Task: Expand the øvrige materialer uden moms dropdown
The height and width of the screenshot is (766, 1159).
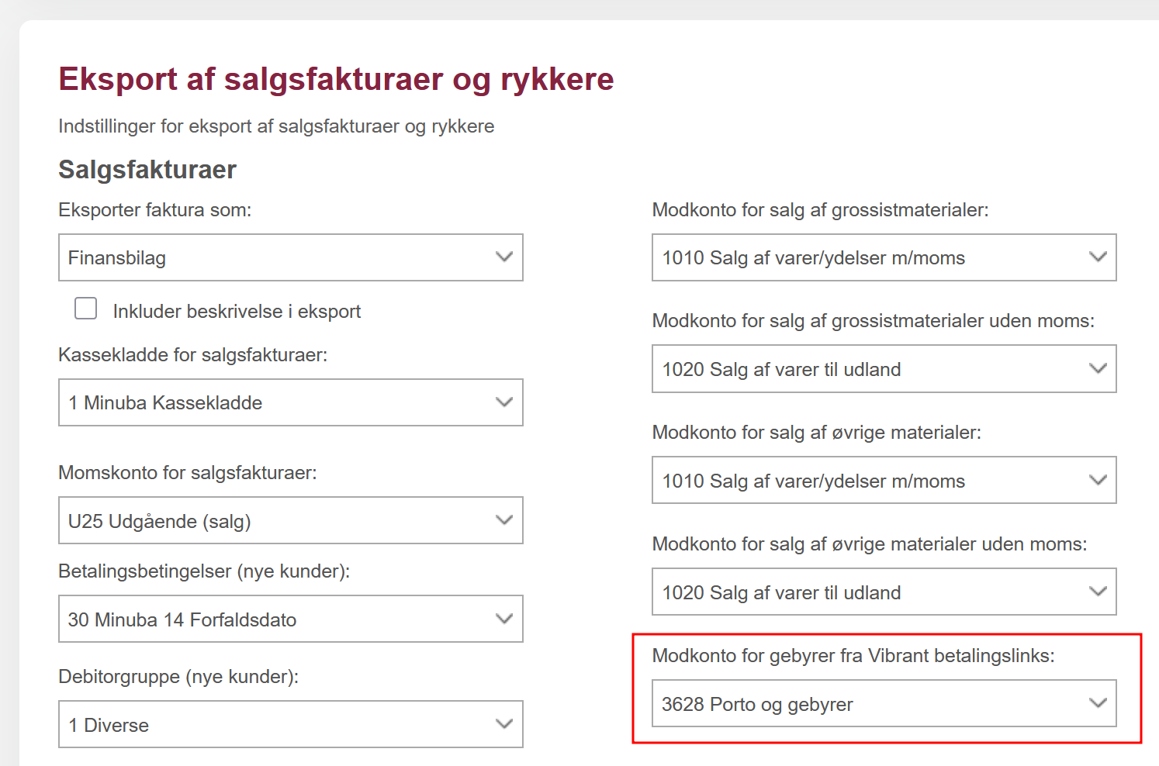Action: [884, 592]
